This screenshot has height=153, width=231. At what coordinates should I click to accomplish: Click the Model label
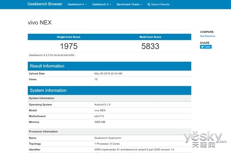[x=33, y=110]
